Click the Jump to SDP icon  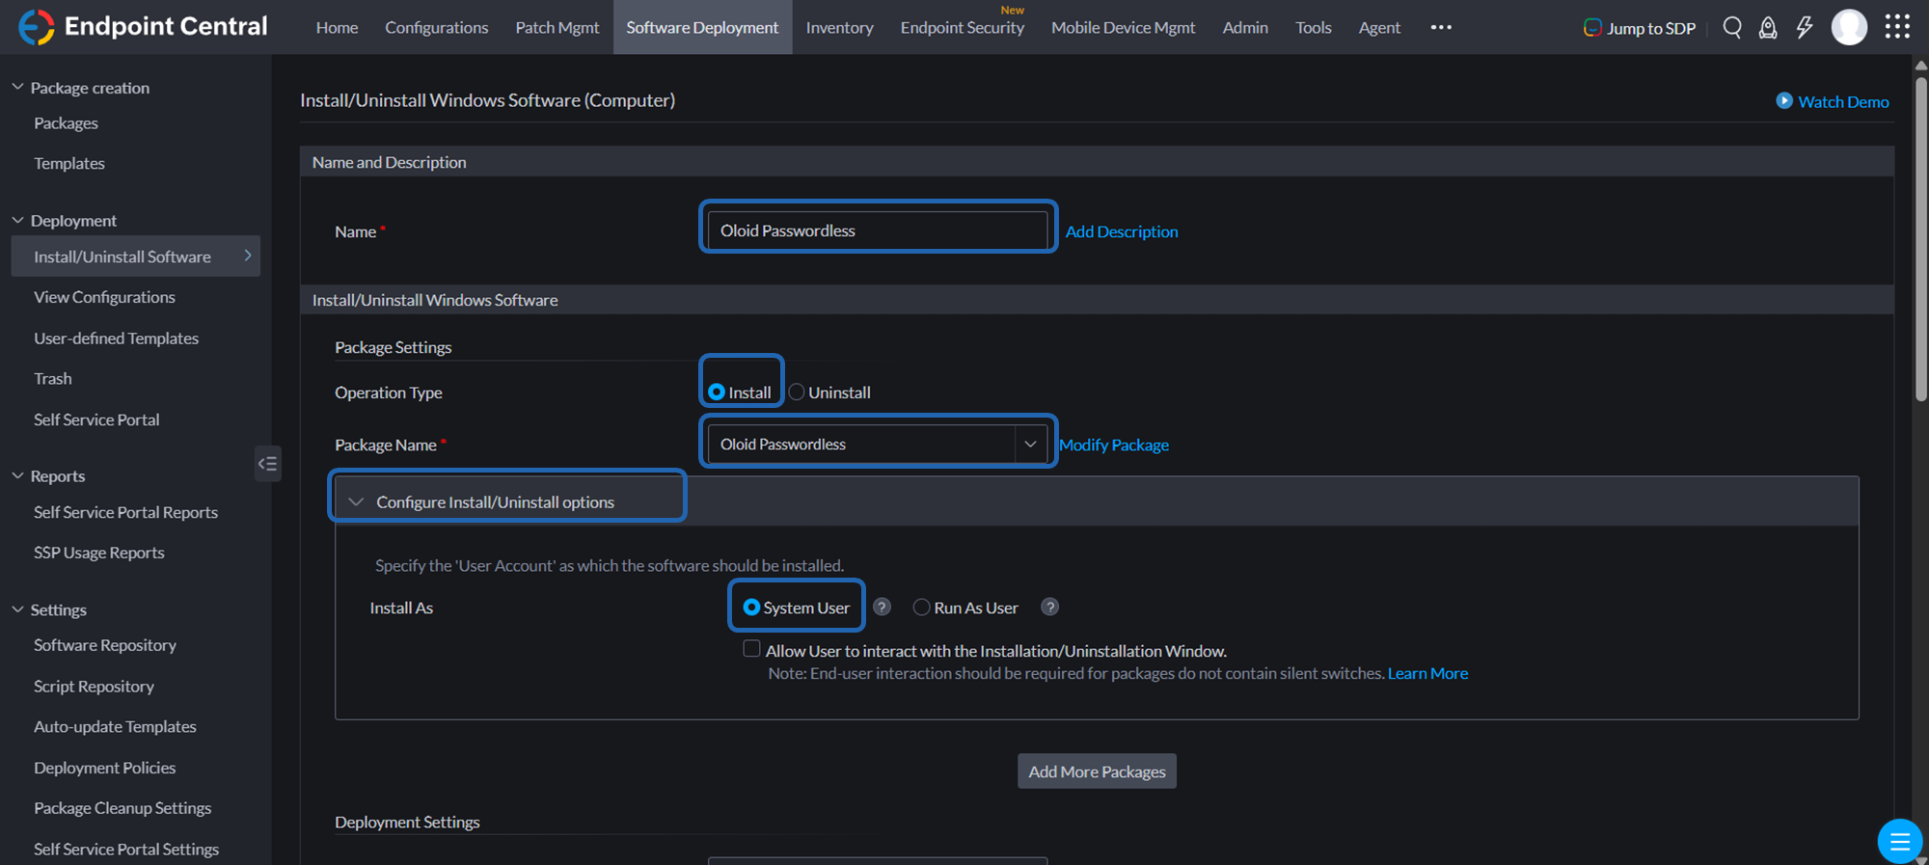pos(1592,27)
